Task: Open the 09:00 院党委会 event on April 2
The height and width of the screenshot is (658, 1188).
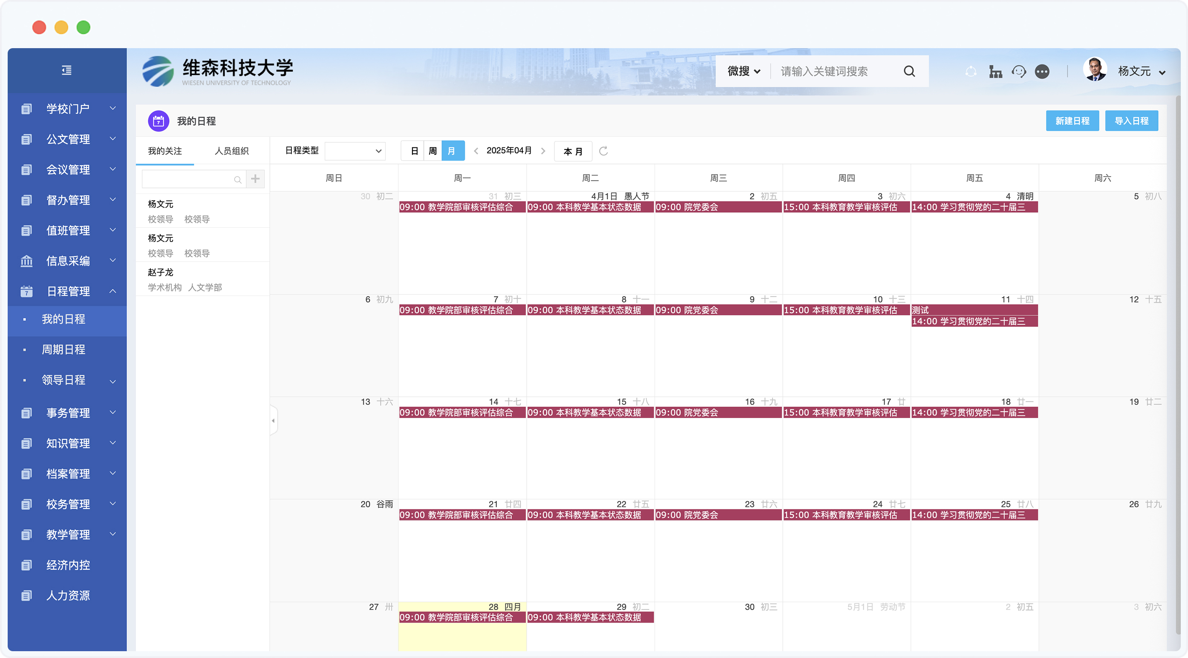Action: [x=718, y=208]
